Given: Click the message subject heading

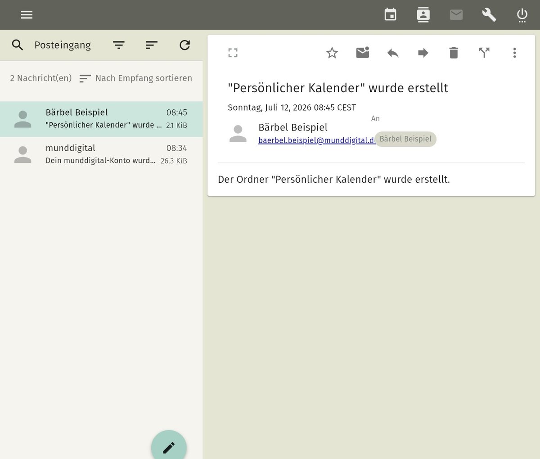Looking at the screenshot, I should (x=338, y=88).
